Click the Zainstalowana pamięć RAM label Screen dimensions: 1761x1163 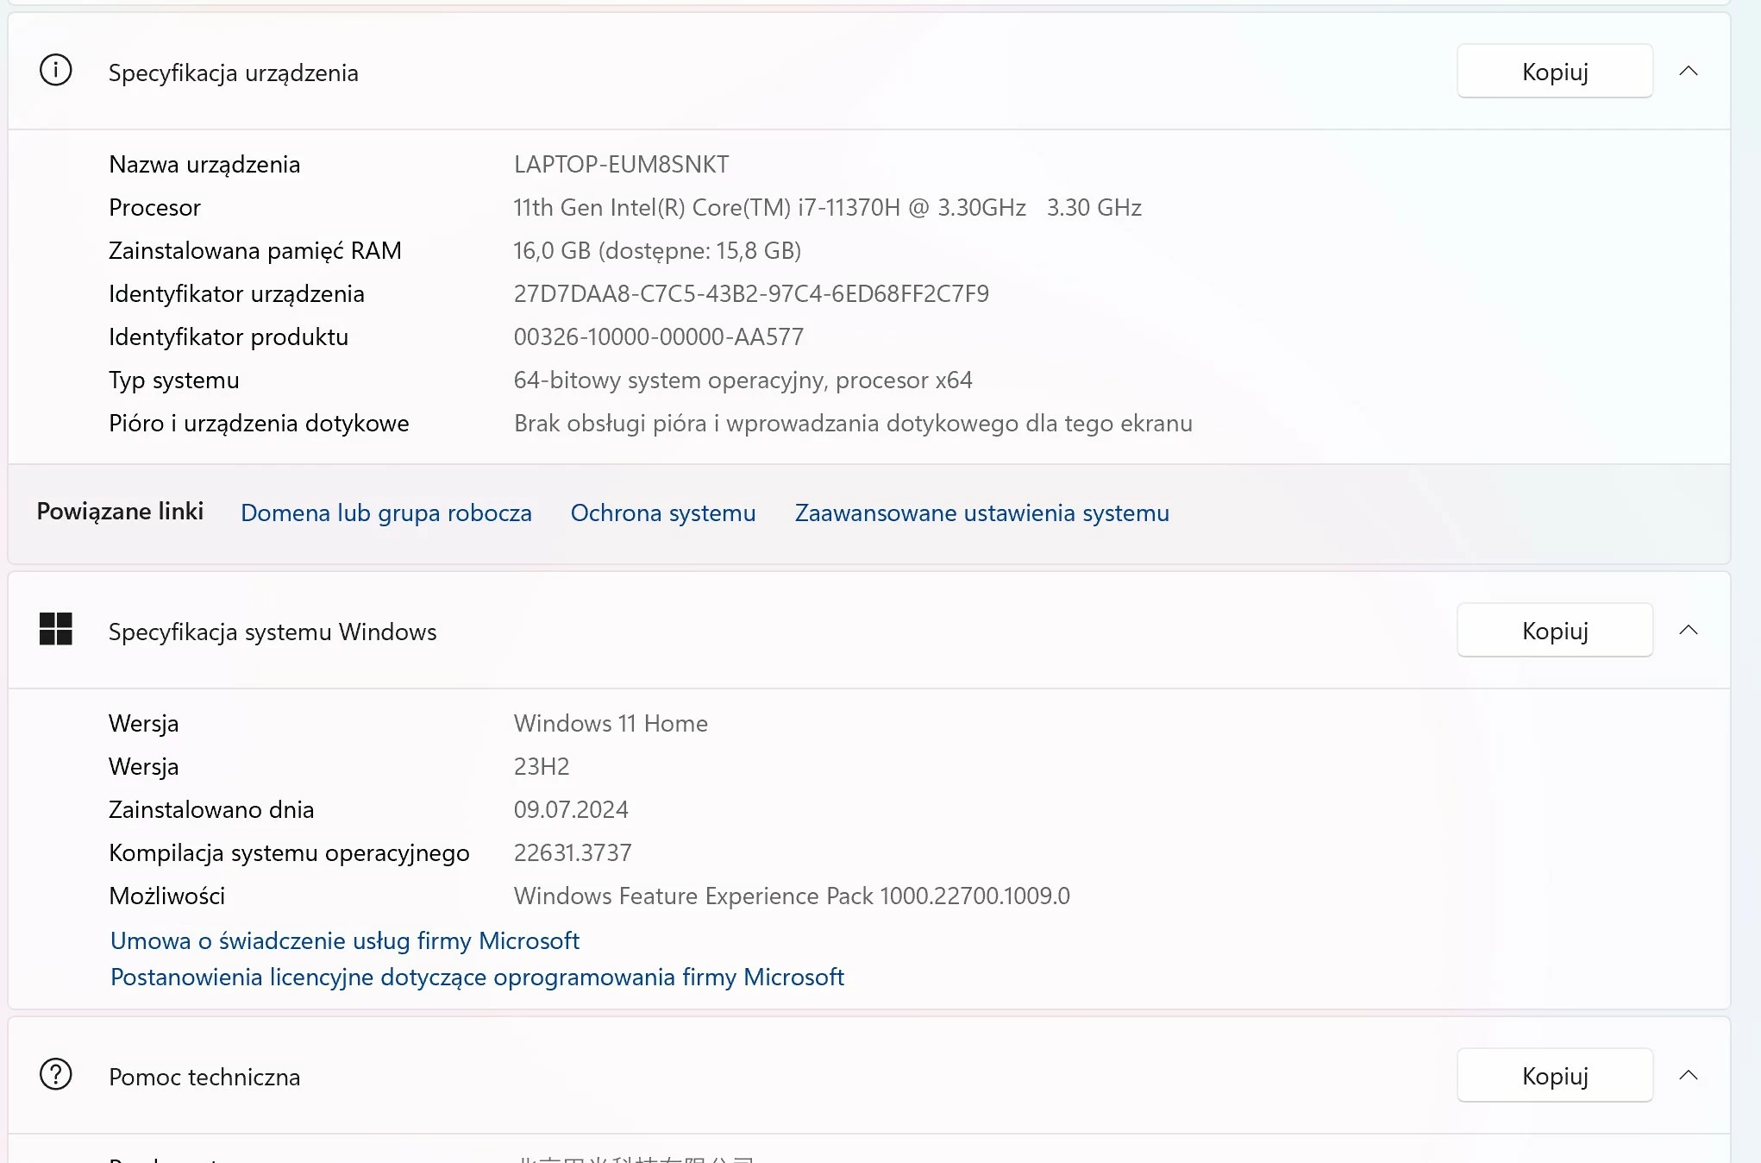[255, 250]
